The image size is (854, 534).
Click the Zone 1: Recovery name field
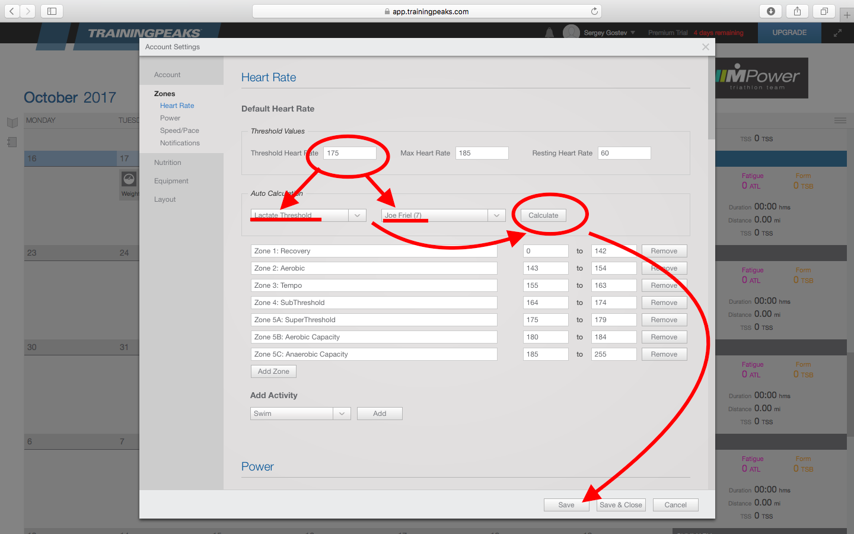click(x=374, y=251)
